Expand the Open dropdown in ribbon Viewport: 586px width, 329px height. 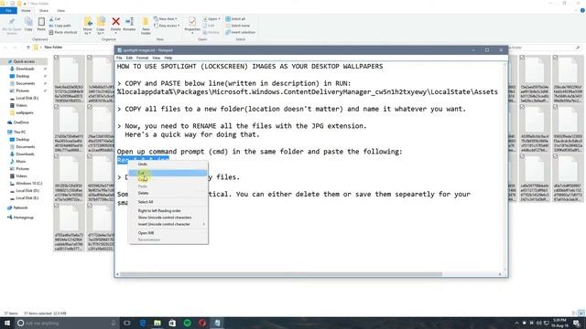pos(212,18)
